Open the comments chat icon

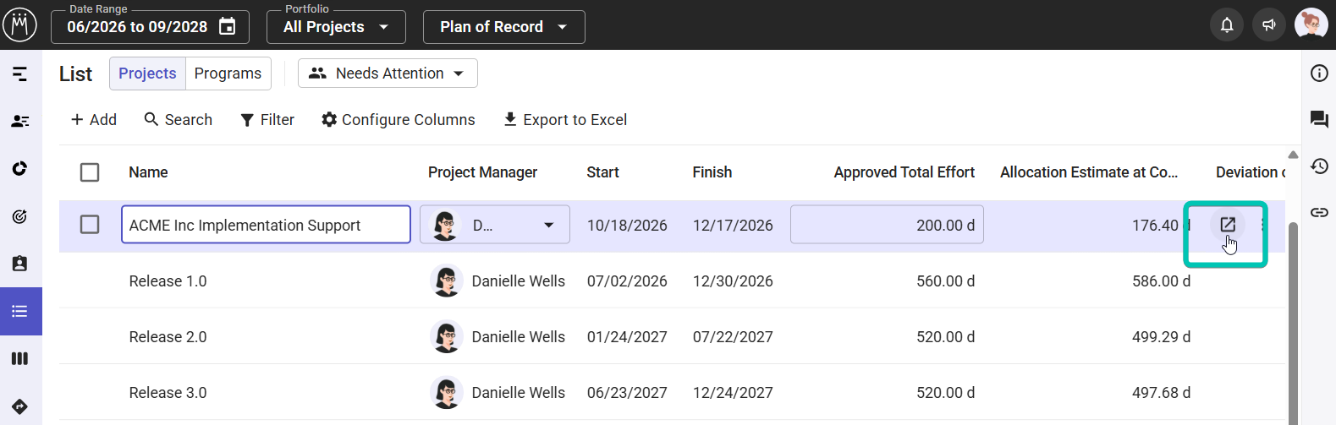tap(1319, 119)
